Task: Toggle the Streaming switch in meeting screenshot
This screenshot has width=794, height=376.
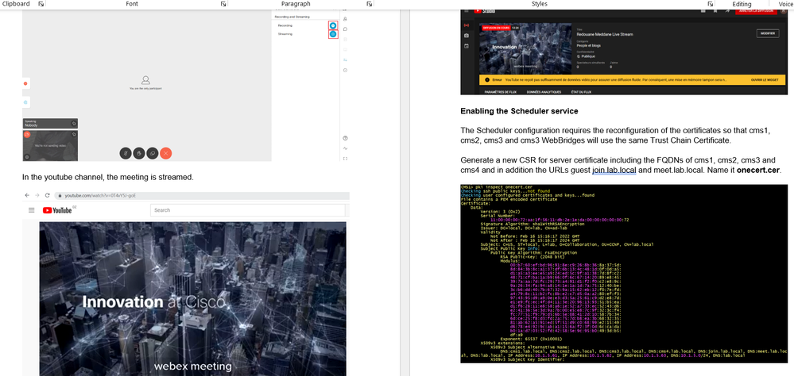Action: 333,34
